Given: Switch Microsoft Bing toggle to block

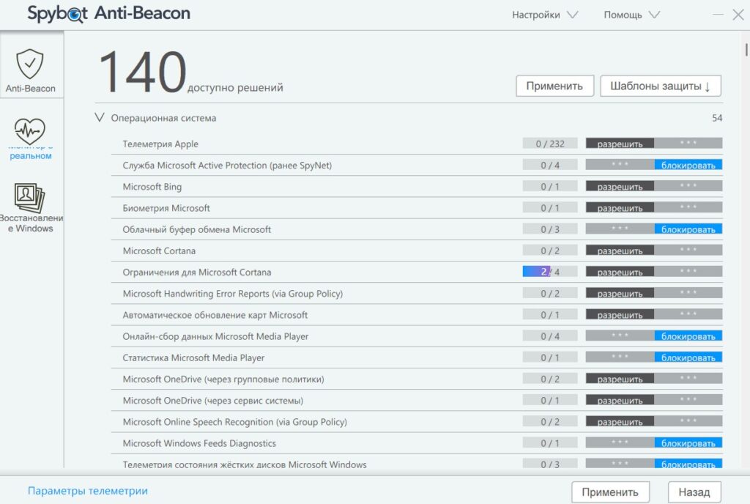Looking at the screenshot, I should [688, 186].
